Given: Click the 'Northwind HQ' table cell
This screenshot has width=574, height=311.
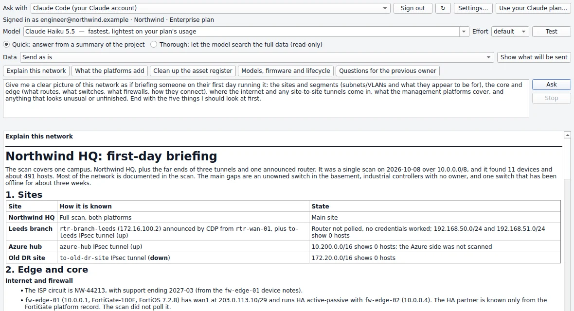Looking at the screenshot, I should (x=32, y=217).
